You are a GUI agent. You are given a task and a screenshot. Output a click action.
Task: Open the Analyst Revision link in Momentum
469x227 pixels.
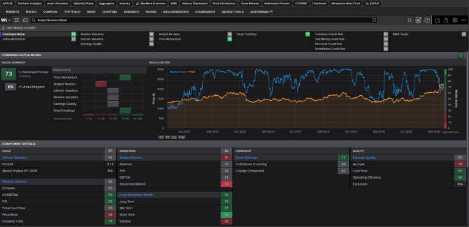pos(131,157)
